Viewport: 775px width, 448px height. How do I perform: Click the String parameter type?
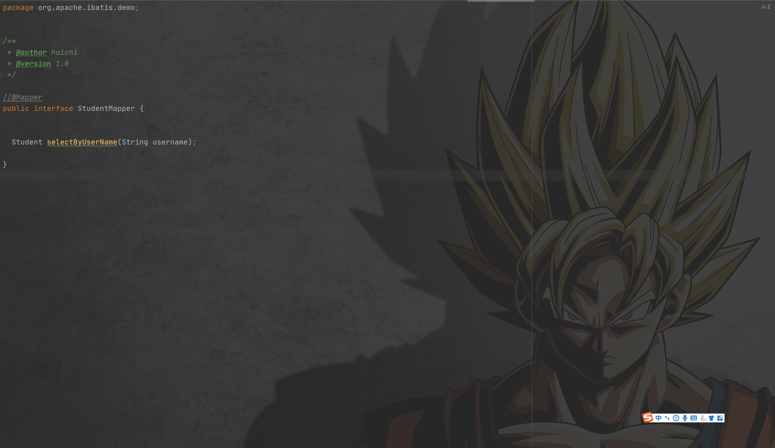point(135,142)
